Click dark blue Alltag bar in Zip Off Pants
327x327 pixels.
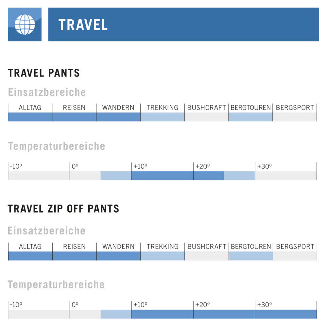30,256
